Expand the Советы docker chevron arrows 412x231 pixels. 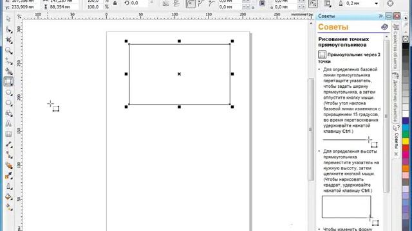coord(380,16)
